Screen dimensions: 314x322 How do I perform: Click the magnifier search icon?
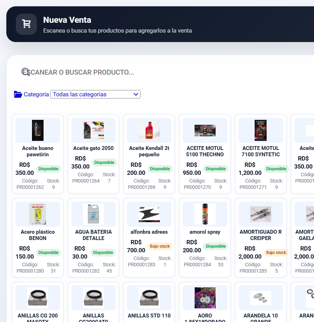[26, 72]
